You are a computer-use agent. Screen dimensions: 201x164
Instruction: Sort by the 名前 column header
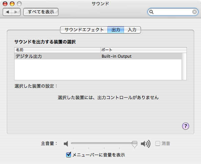point(57,50)
